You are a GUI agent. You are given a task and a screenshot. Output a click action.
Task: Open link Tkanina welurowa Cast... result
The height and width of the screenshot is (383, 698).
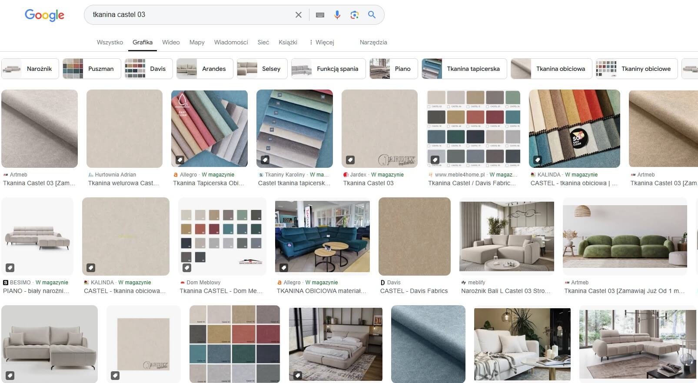point(123,183)
